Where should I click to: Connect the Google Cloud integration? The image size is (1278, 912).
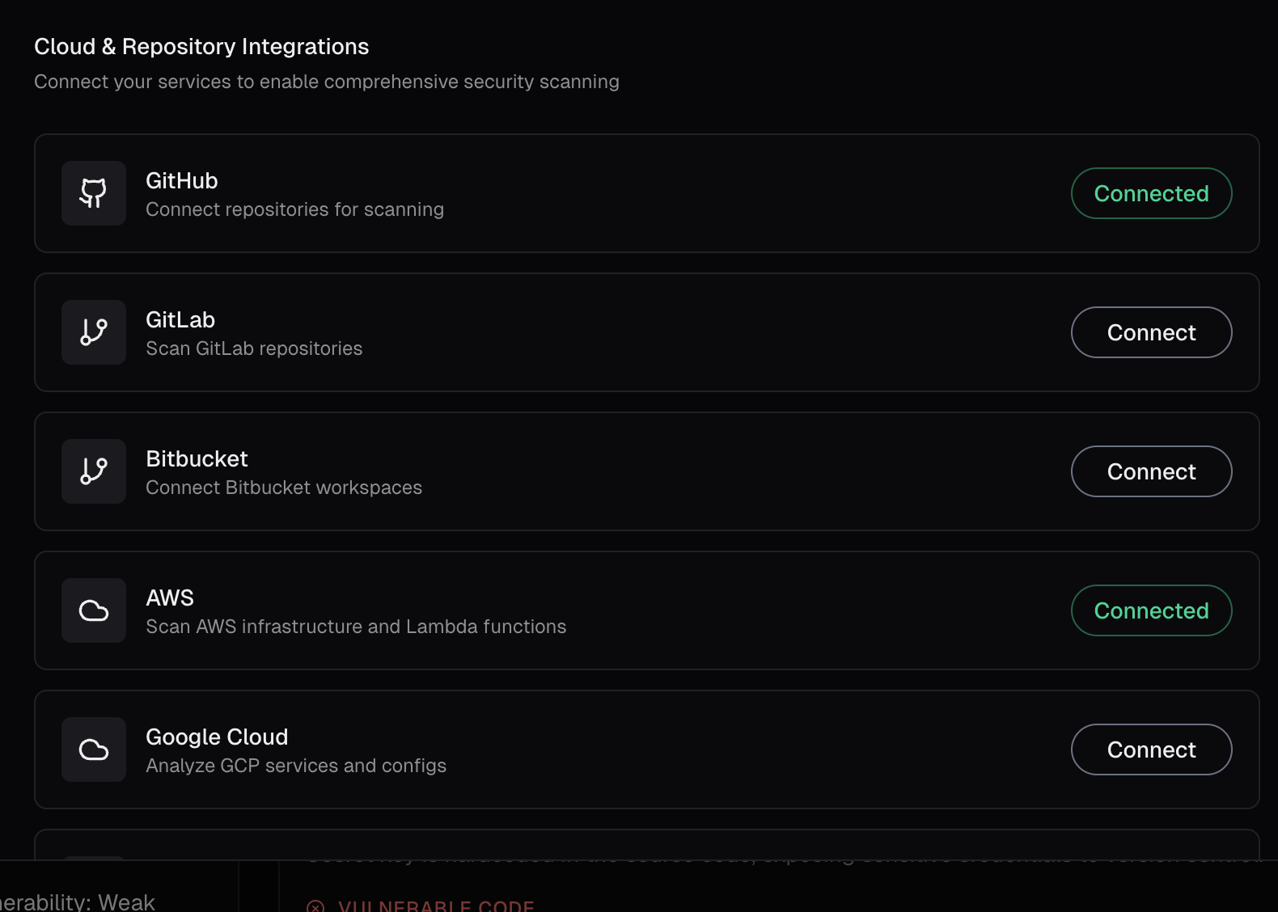(1151, 749)
